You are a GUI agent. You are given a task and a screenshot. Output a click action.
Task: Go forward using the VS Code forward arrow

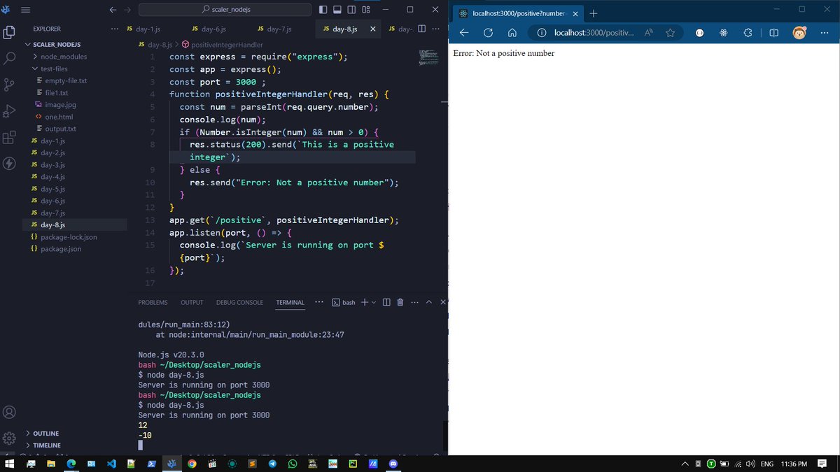click(x=127, y=10)
